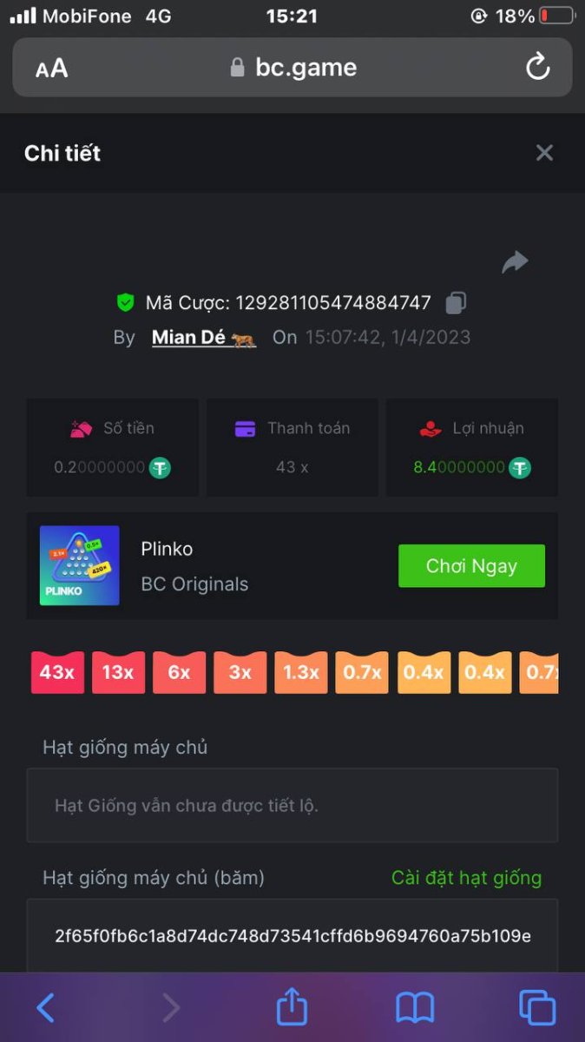
Task: Copy the bet ID with copy icon
Action: pyautogui.click(x=456, y=302)
